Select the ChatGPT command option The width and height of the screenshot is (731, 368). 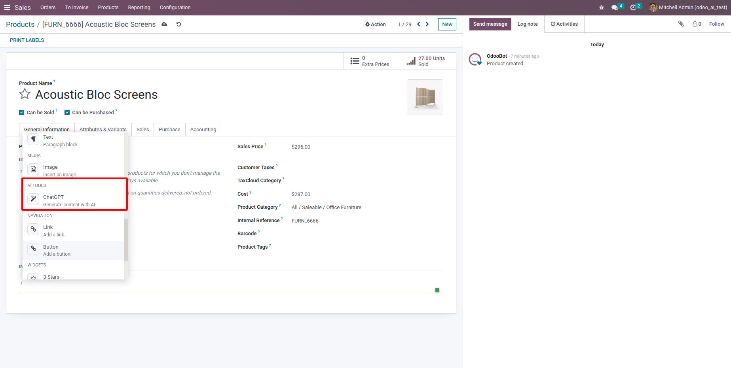(x=73, y=200)
